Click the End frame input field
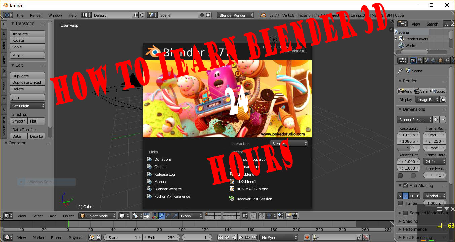 click(x=162, y=237)
